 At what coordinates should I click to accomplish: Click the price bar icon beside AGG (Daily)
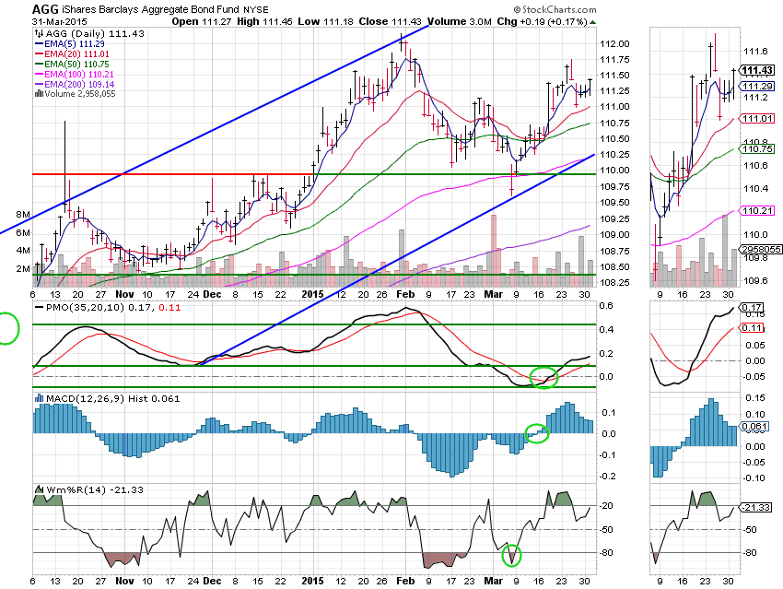(39, 33)
